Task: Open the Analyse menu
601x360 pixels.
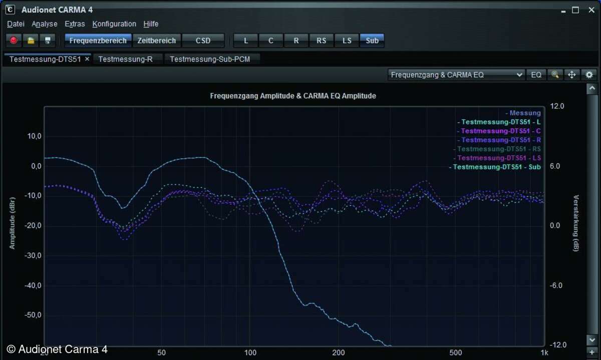Action: tap(45, 24)
